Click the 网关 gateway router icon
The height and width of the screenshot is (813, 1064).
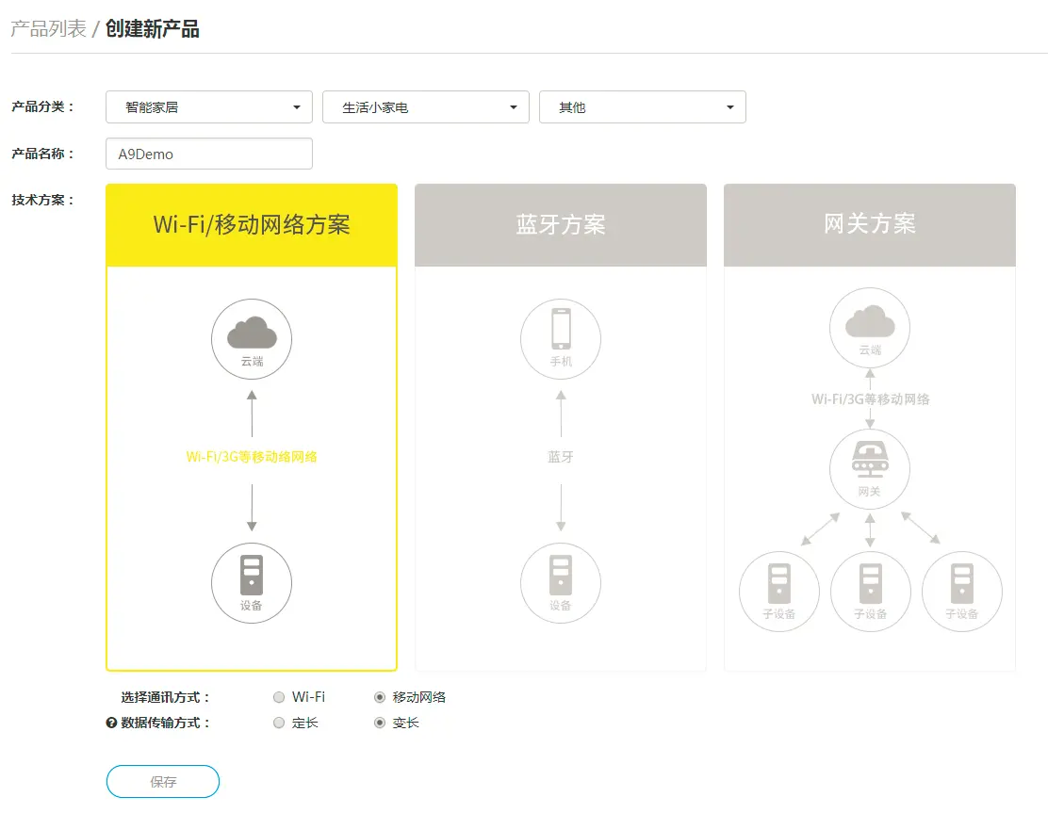870,469
